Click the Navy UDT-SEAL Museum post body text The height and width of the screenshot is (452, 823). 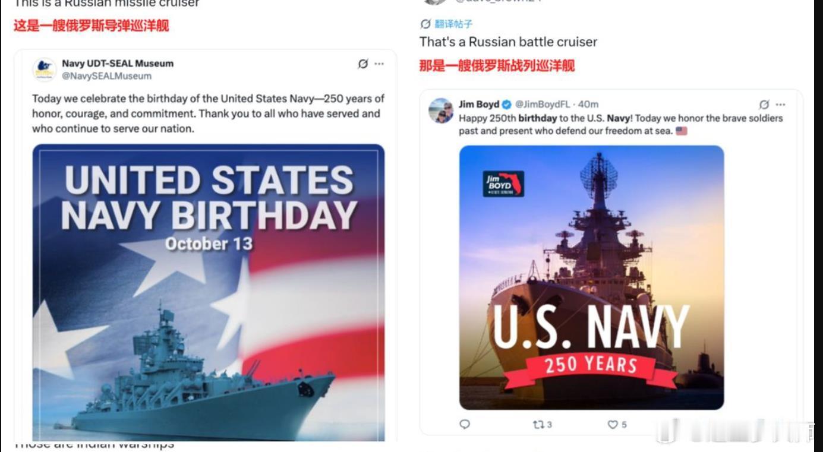(x=208, y=113)
